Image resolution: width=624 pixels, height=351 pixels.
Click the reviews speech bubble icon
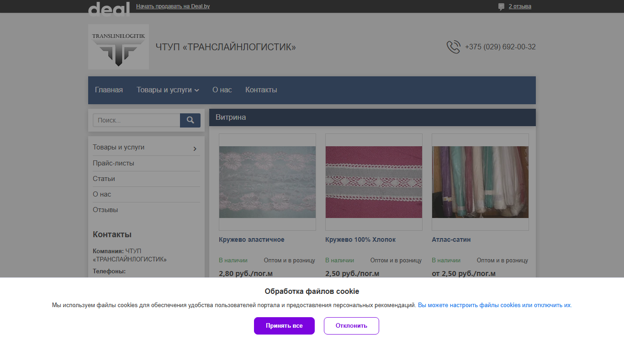pyautogui.click(x=501, y=6)
